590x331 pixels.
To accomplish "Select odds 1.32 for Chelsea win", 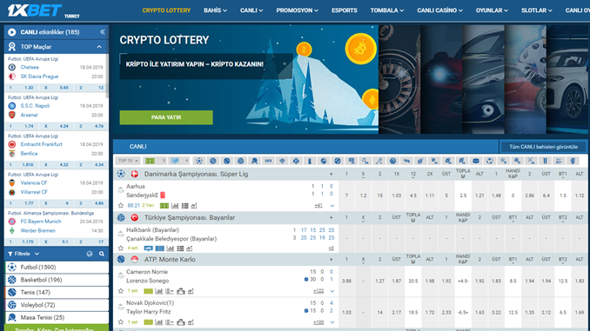I will [x=29, y=88].
